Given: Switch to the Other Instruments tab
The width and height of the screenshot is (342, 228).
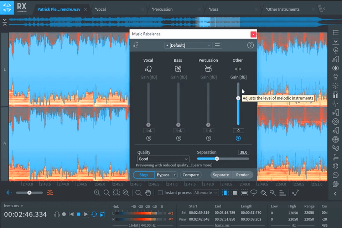Looking at the screenshot, I should [x=282, y=9].
